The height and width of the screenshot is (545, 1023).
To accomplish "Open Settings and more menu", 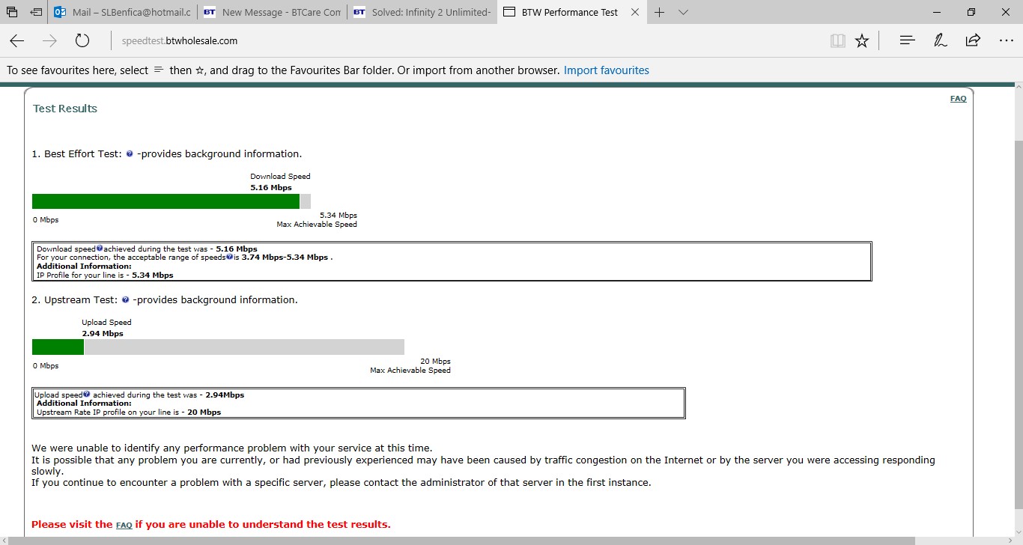I will tap(1007, 41).
